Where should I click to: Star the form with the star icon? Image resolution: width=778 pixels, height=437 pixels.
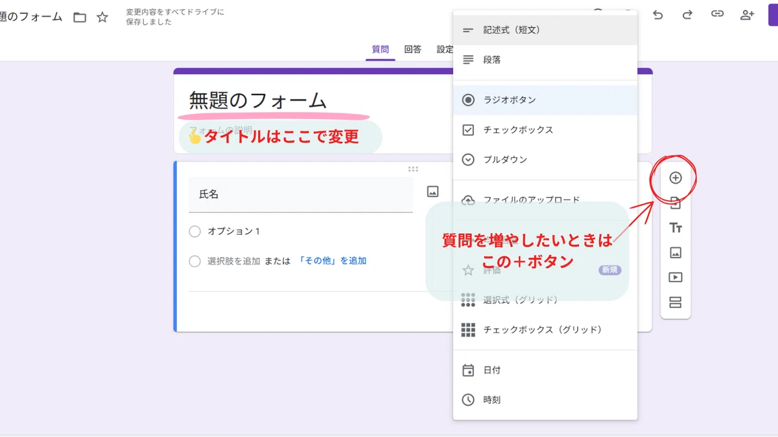102,17
